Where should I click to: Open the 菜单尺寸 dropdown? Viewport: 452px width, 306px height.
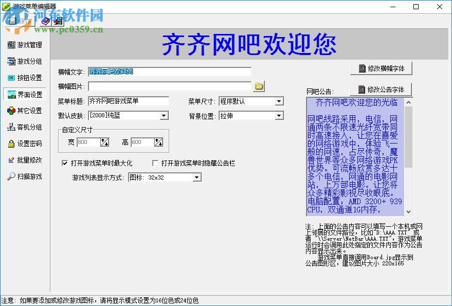(x=280, y=101)
